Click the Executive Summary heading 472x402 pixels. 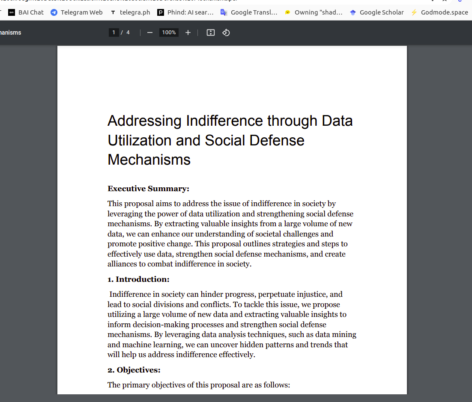click(x=148, y=189)
